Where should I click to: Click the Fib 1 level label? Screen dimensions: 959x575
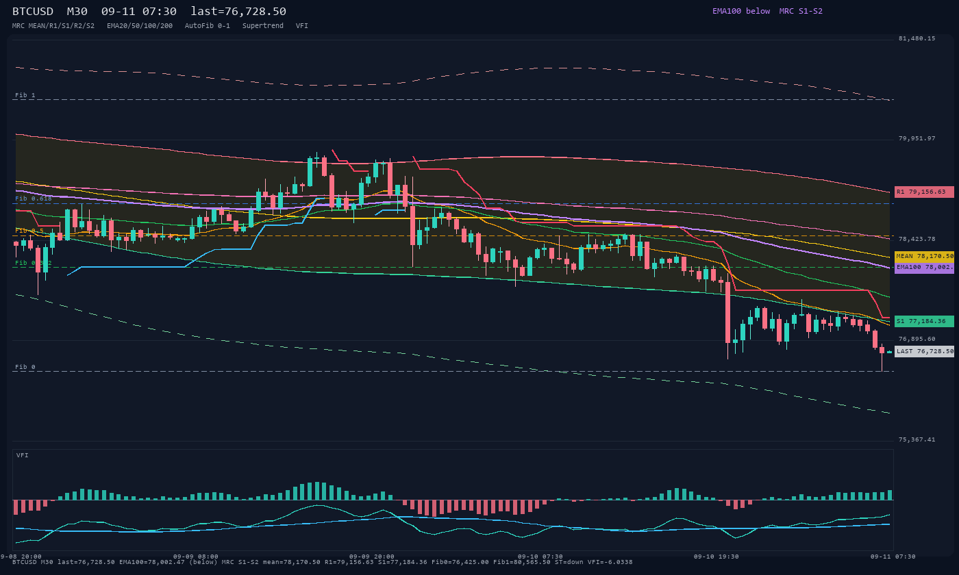click(x=25, y=95)
